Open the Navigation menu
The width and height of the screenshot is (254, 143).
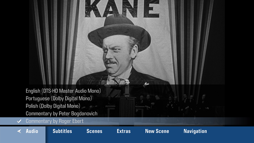point(195,131)
